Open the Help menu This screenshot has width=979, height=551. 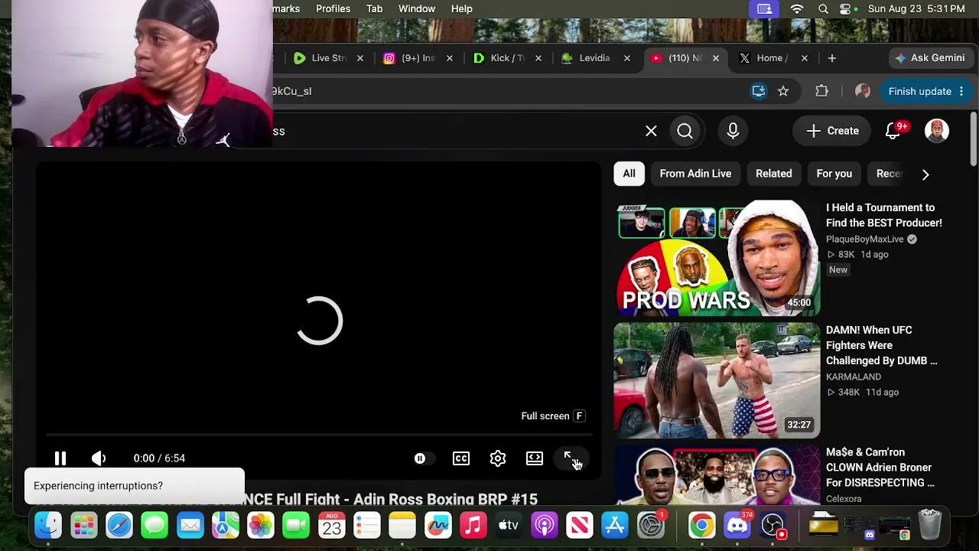(x=462, y=8)
